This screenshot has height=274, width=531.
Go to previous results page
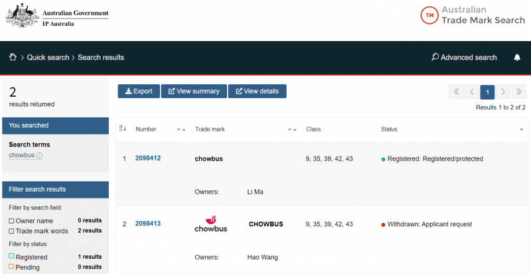pyautogui.click(x=472, y=92)
